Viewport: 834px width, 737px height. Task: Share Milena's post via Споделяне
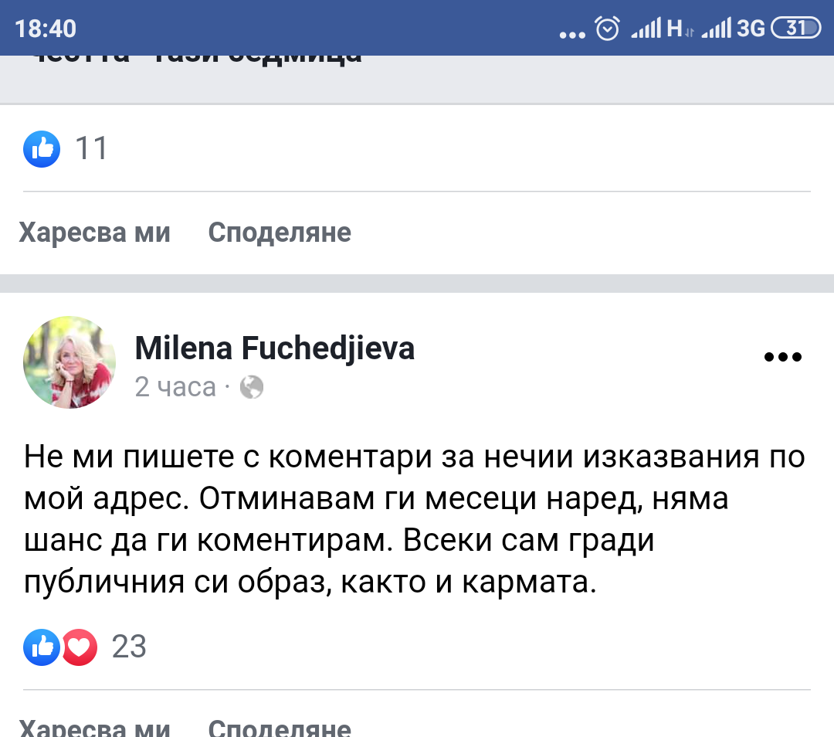(280, 729)
